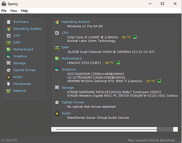
Task: Click the CPU heading link in summary
Action: point(65,33)
